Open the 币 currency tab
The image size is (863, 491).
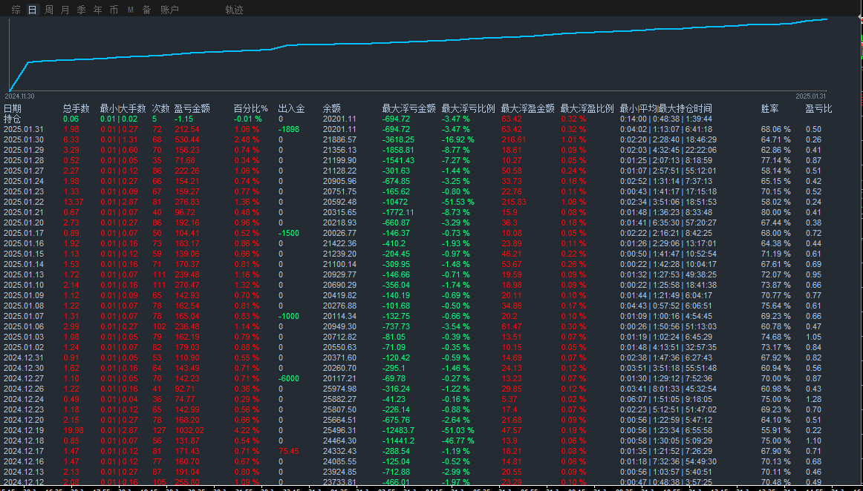(114, 10)
